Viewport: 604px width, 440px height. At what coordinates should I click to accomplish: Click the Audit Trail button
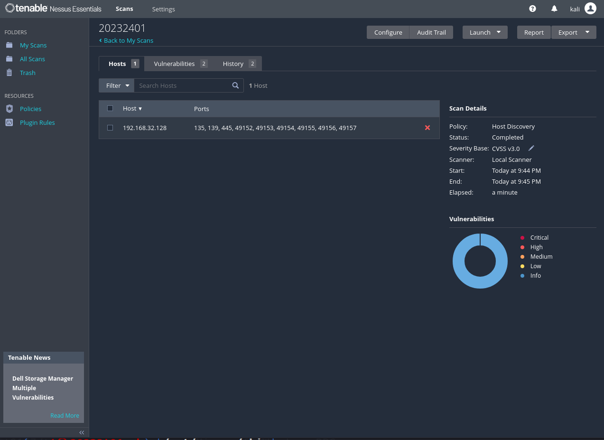(431, 32)
